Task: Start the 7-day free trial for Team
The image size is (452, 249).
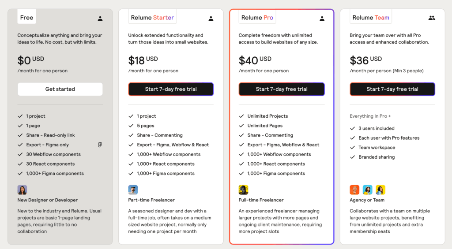Action: (392, 89)
